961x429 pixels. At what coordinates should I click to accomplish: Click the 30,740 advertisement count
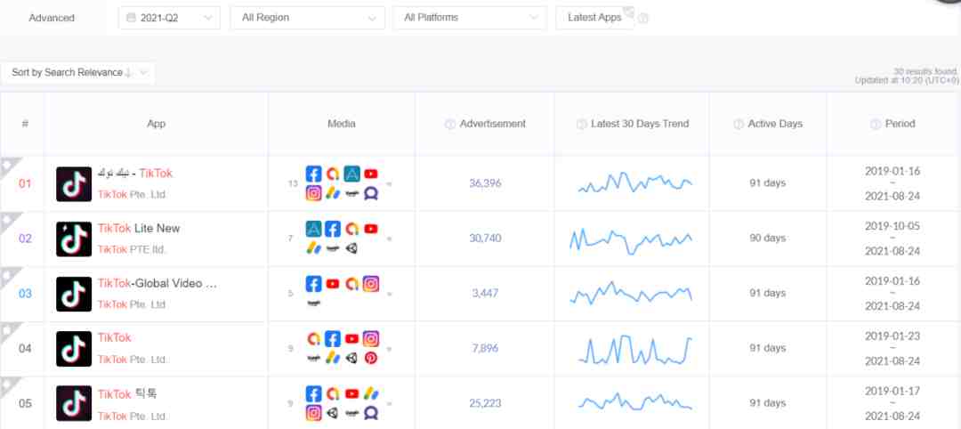pos(485,239)
